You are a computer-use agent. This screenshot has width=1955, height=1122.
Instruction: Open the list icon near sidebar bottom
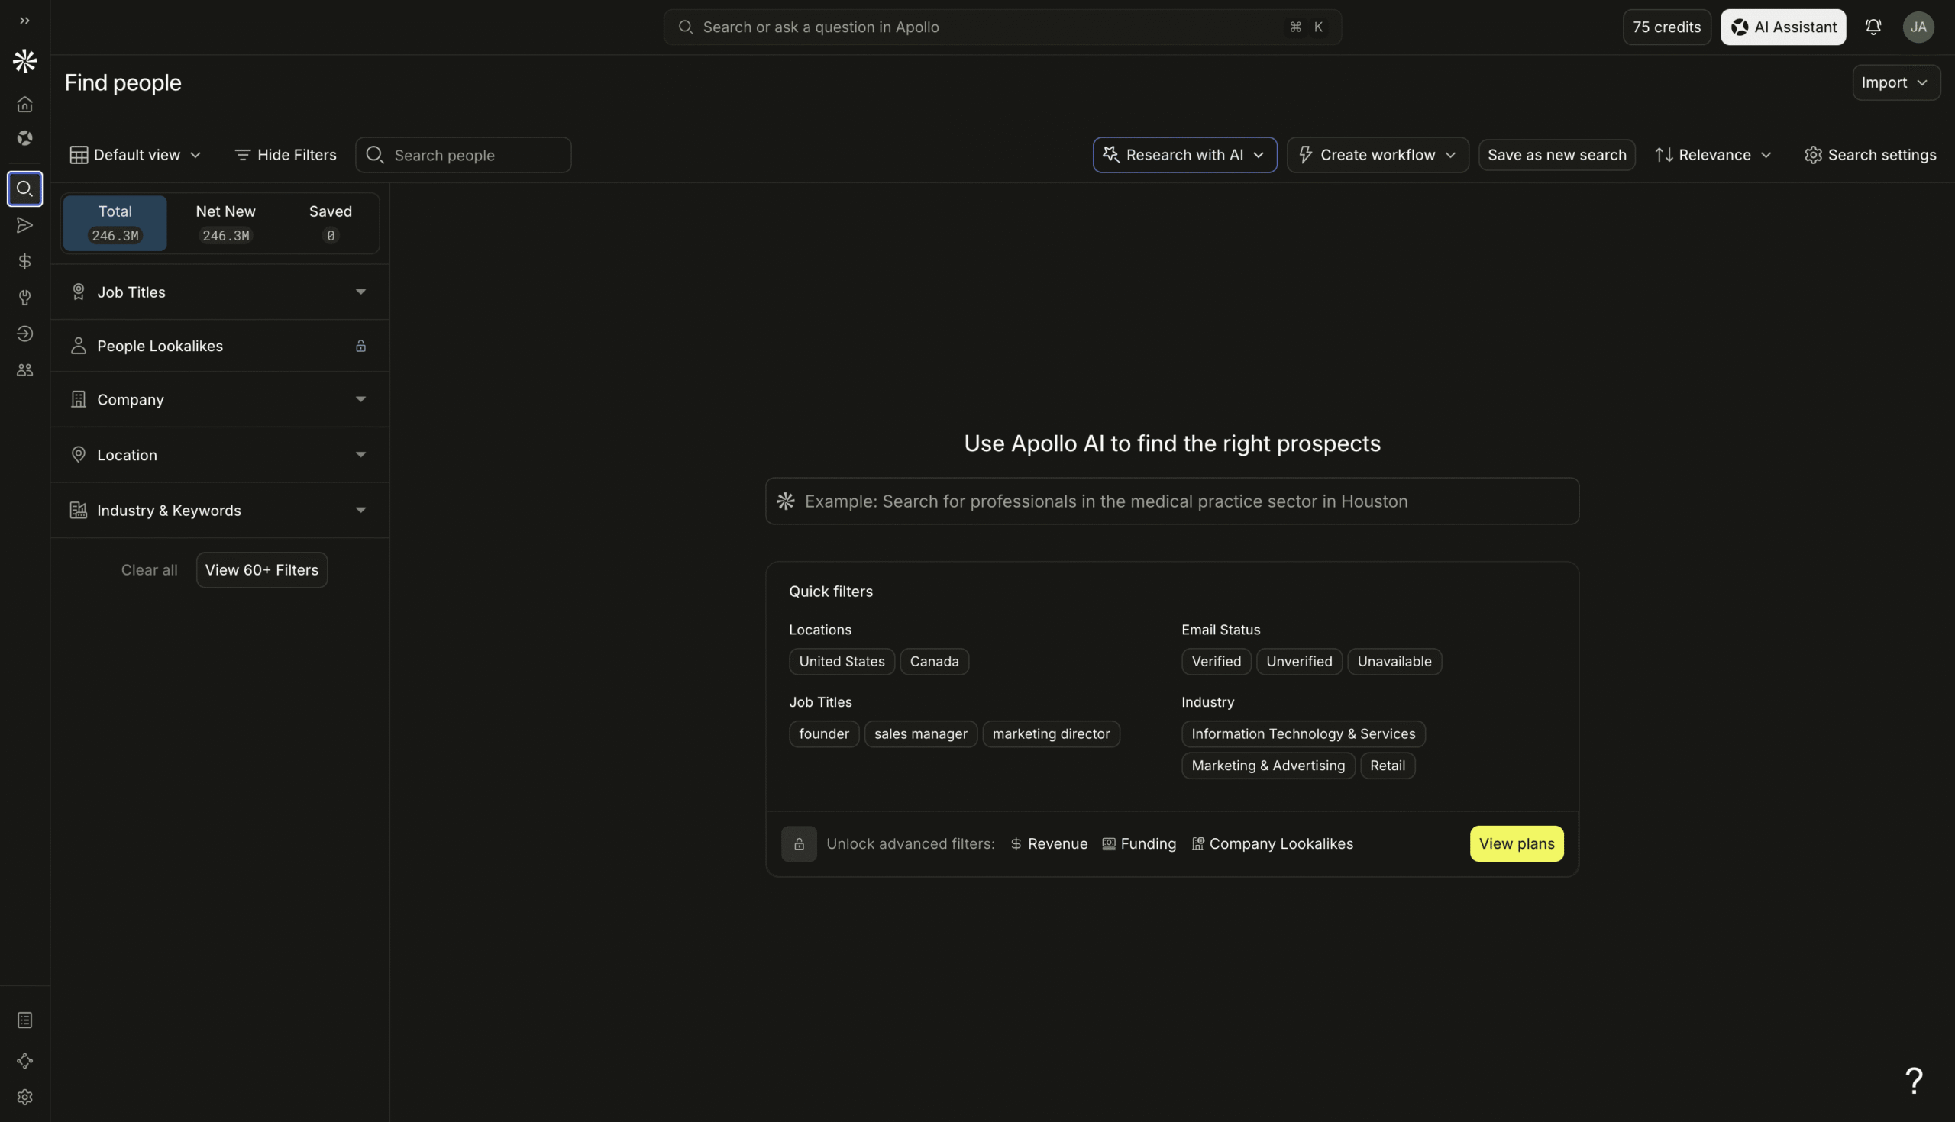[x=24, y=1020]
